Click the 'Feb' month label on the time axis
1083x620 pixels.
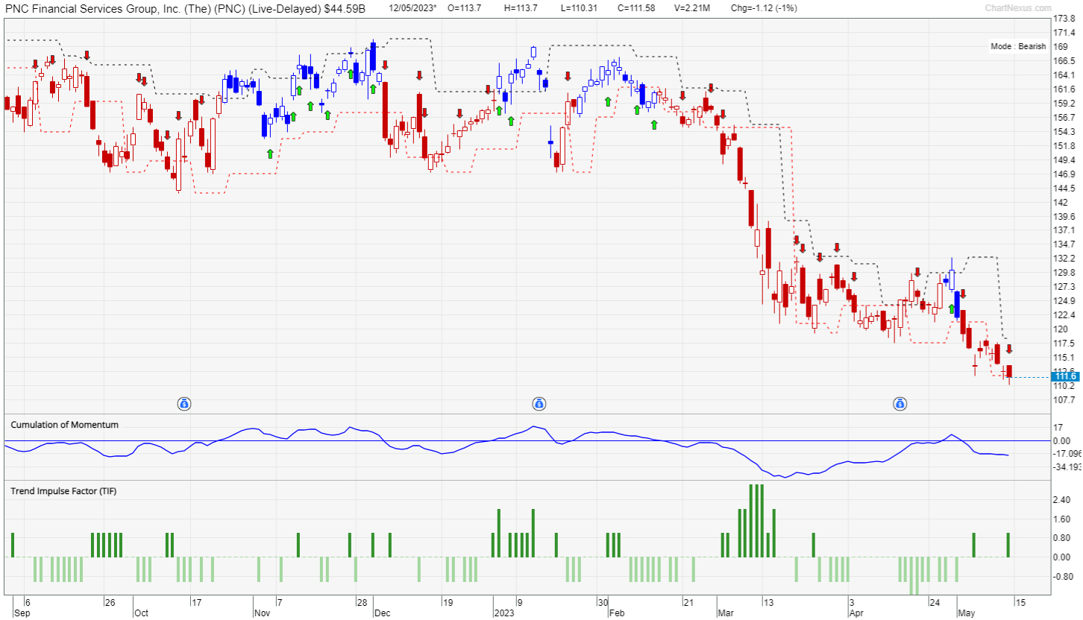coord(617,613)
